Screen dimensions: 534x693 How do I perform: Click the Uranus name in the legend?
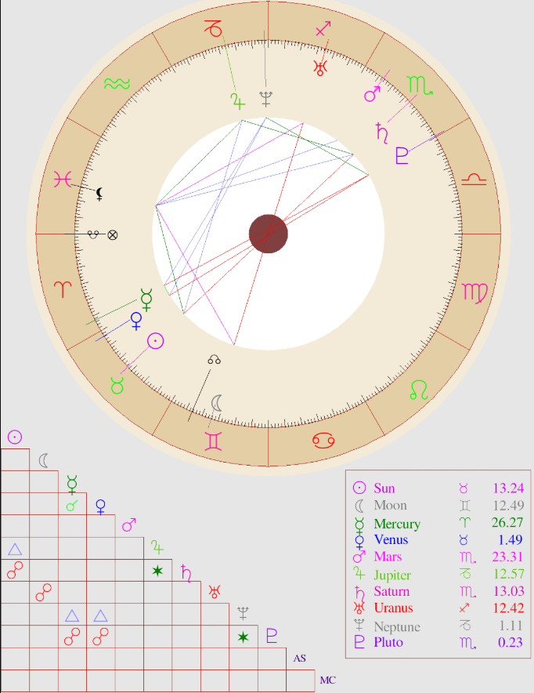tap(393, 608)
